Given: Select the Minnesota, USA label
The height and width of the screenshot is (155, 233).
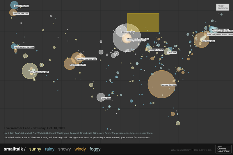Looking at the screenshot, I should coord(128,32).
